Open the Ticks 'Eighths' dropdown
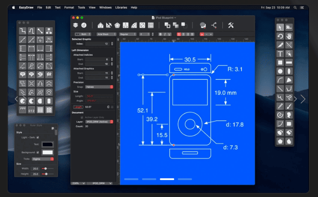The height and width of the screenshot is (197, 318). point(42,159)
